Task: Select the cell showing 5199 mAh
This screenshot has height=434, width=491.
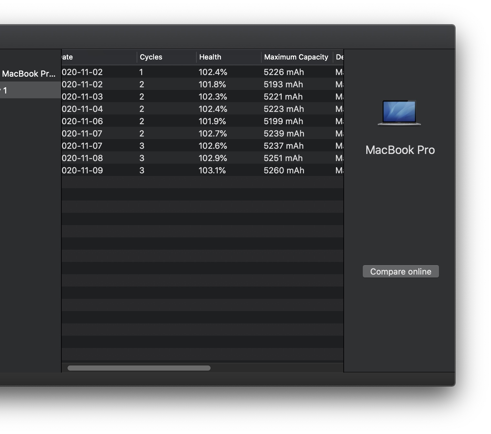Action: pos(283,121)
